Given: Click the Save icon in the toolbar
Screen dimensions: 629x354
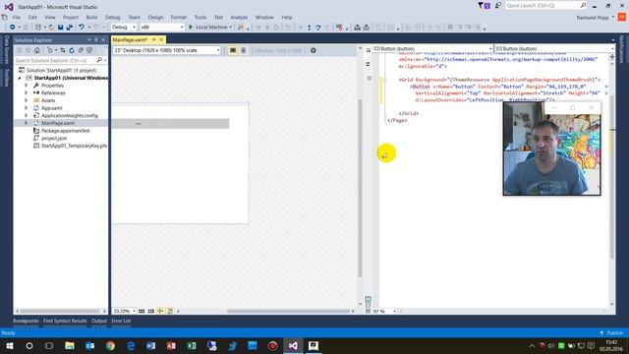Looking at the screenshot, I should tap(60, 28).
